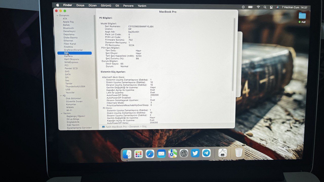Select Kart Okuyucu in the sidebar
This screenshot has height=182, width=324.
72,59
